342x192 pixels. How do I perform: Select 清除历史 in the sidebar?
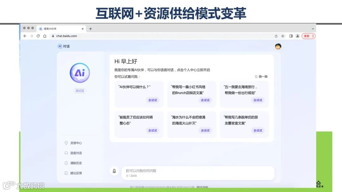73,163
